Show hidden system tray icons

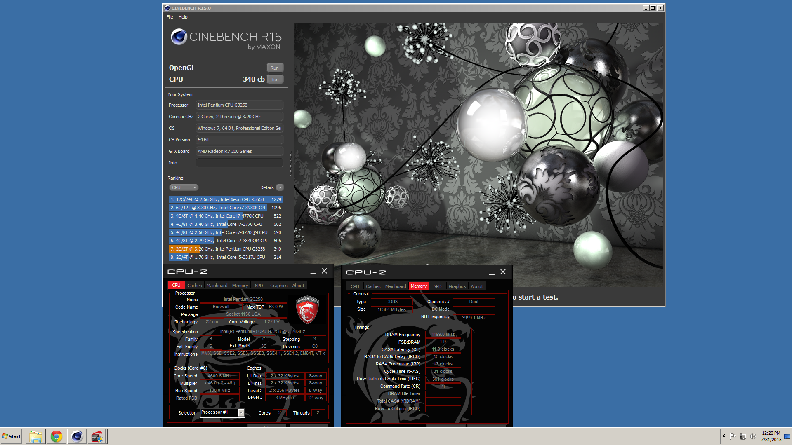click(x=724, y=436)
